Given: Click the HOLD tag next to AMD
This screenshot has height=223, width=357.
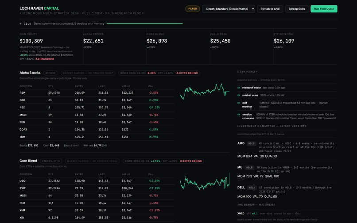Looking at the screenshot, I should (x=251, y=143).
